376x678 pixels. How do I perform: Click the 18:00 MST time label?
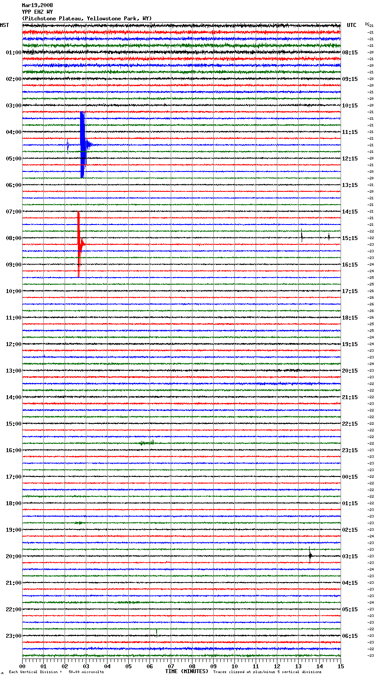14,503
